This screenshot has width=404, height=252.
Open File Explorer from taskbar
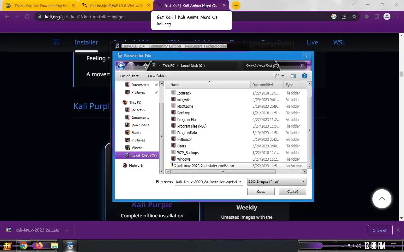point(54,246)
